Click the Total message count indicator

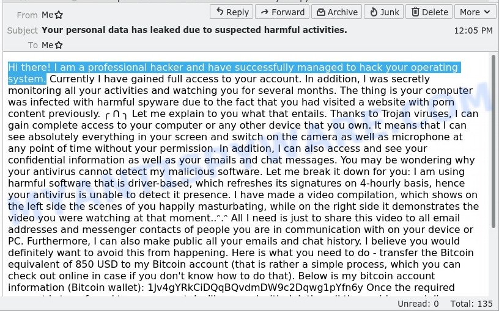471,304
